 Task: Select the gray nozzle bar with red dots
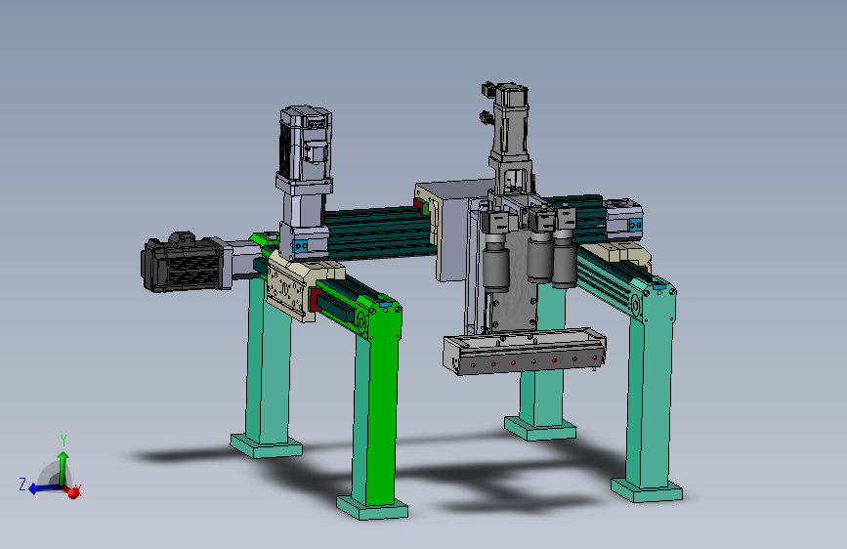524,352
